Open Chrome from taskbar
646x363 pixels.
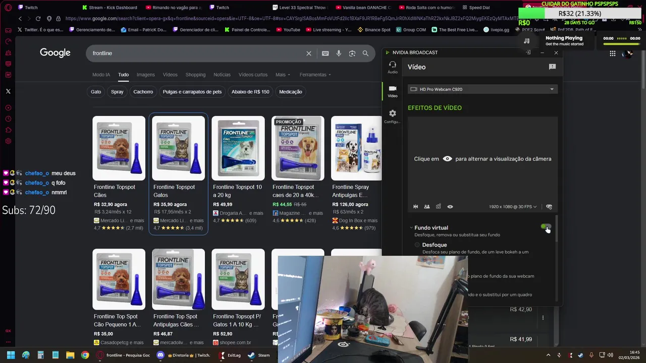click(85, 355)
